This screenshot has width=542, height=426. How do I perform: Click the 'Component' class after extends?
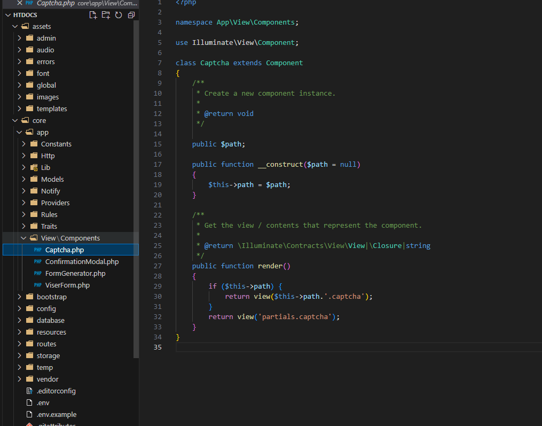285,63
